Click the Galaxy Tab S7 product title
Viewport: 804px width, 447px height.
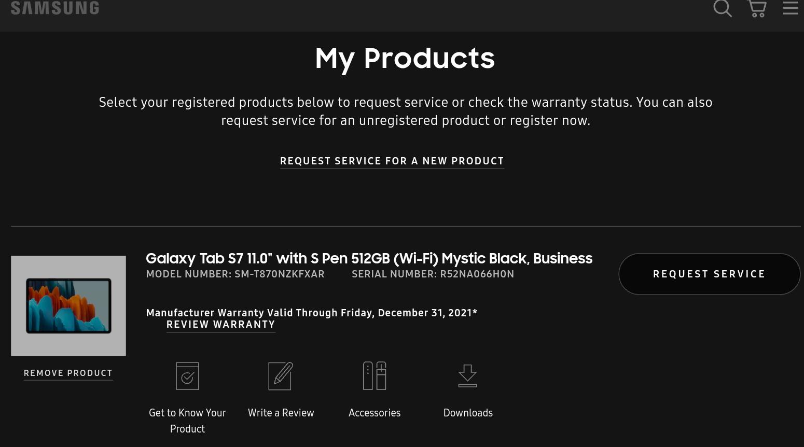tap(369, 258)
